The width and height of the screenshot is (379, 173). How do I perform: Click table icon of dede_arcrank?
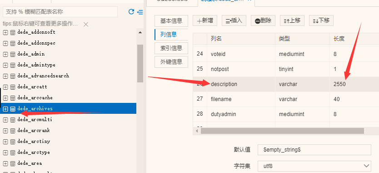(x=13, y=131)
